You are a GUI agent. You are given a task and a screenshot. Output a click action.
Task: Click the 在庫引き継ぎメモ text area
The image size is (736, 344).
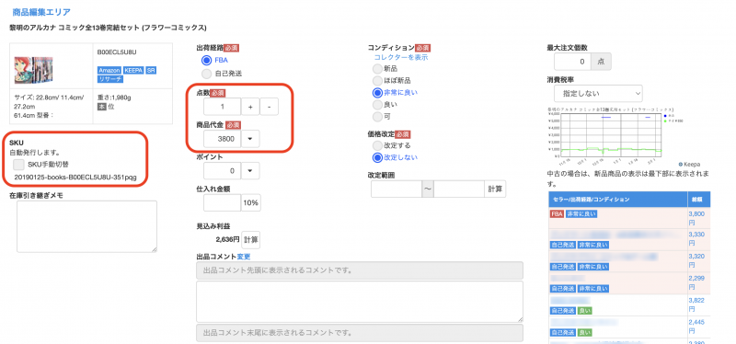coord(86,226)
